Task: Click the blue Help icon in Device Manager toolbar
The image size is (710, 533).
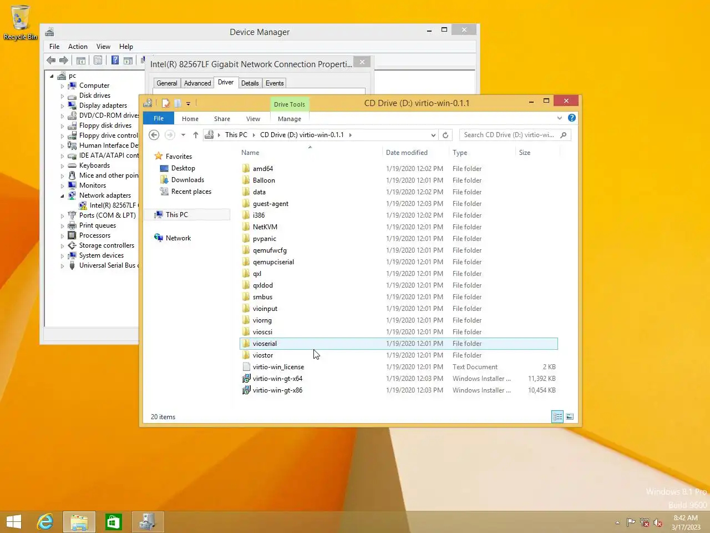Action: pos(115,61)
